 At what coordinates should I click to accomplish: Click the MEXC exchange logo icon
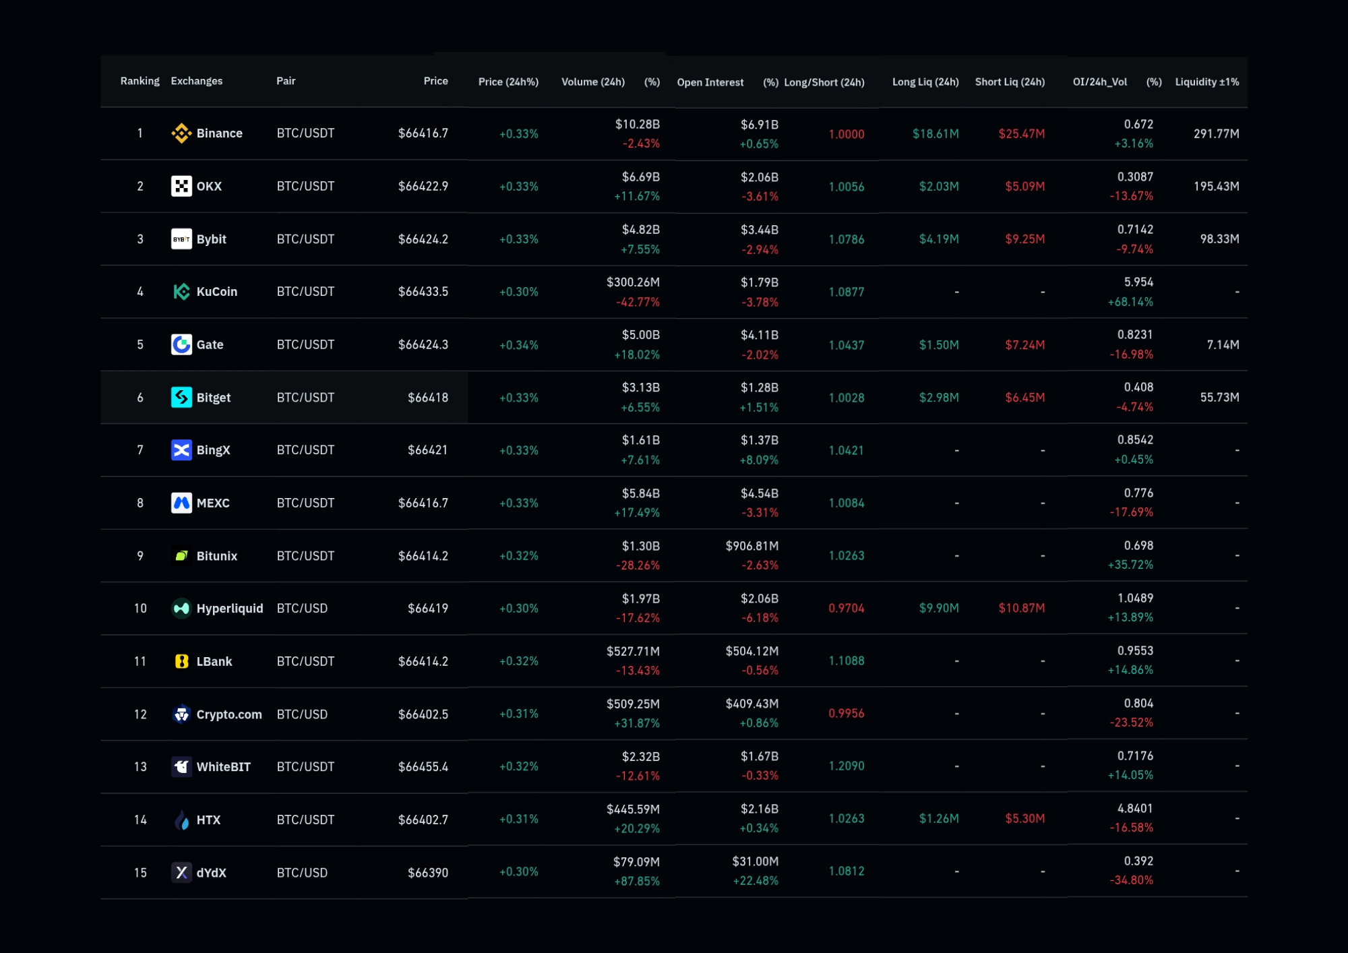(x=181, y=503)
